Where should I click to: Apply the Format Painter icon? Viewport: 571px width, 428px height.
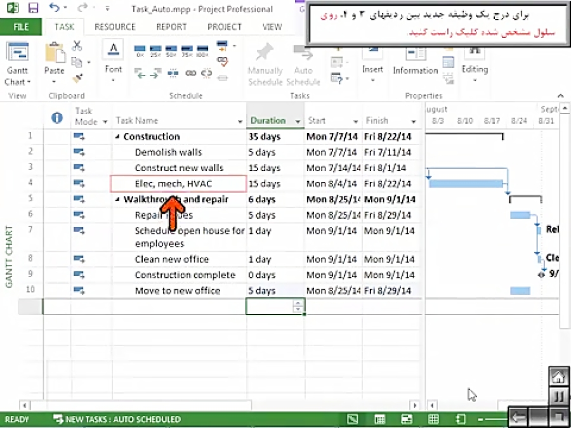pos(77,77)
